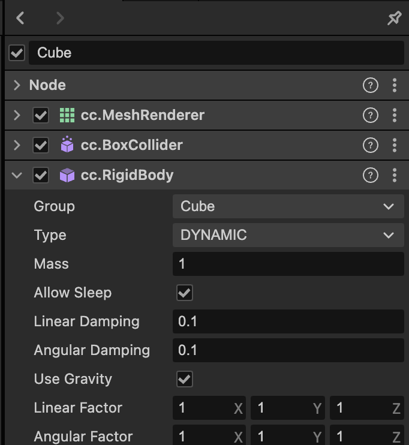Click the Mass input field
Screen dimensions: 409x445
(288, 264)
